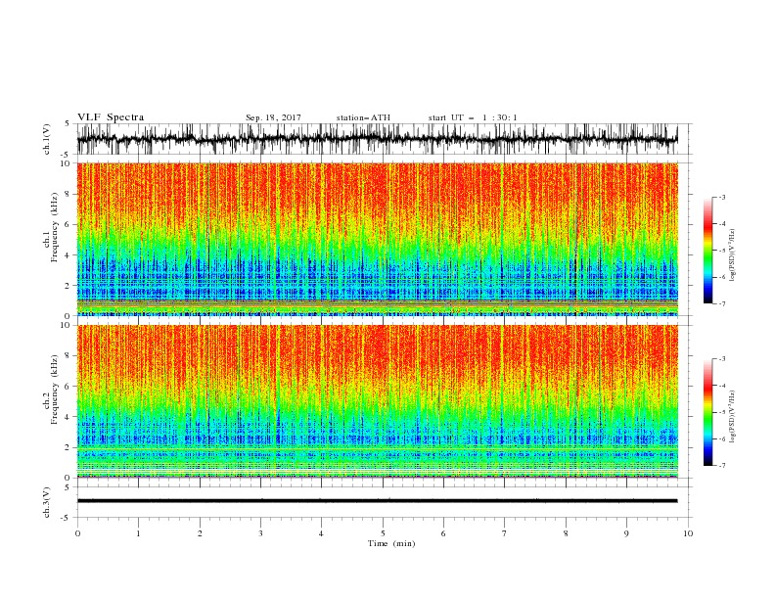Viewport: 775px width, 599px height.
Task: Click the "2" tick on the time axis
Action: click(x=200, y=533)
